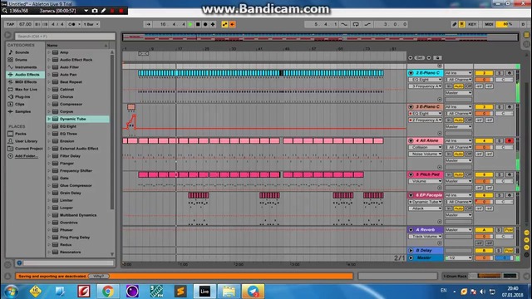The image size is (532, 299).
Task: Select Clips category in browser
Action: [x=19, y=104]
